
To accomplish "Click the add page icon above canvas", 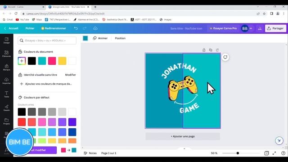I will (x=217, y=50).
